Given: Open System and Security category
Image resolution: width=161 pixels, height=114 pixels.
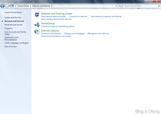Looking at the screenshot, I should [13, 18].
